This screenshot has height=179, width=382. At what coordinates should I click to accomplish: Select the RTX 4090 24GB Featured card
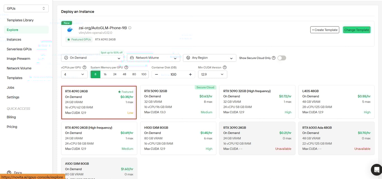click(x=99, y=102)
